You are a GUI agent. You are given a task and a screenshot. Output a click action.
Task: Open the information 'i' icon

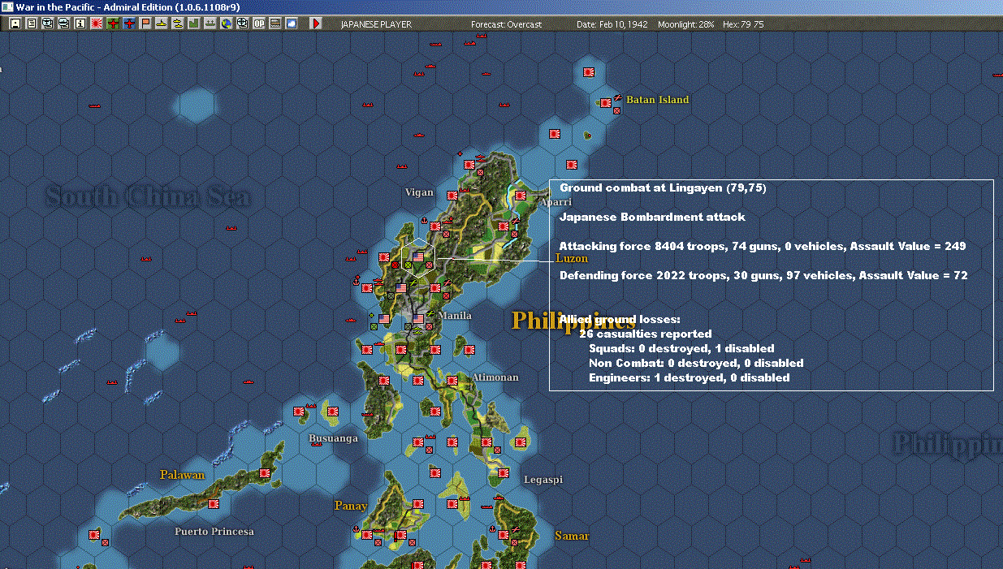pos(80,24)
